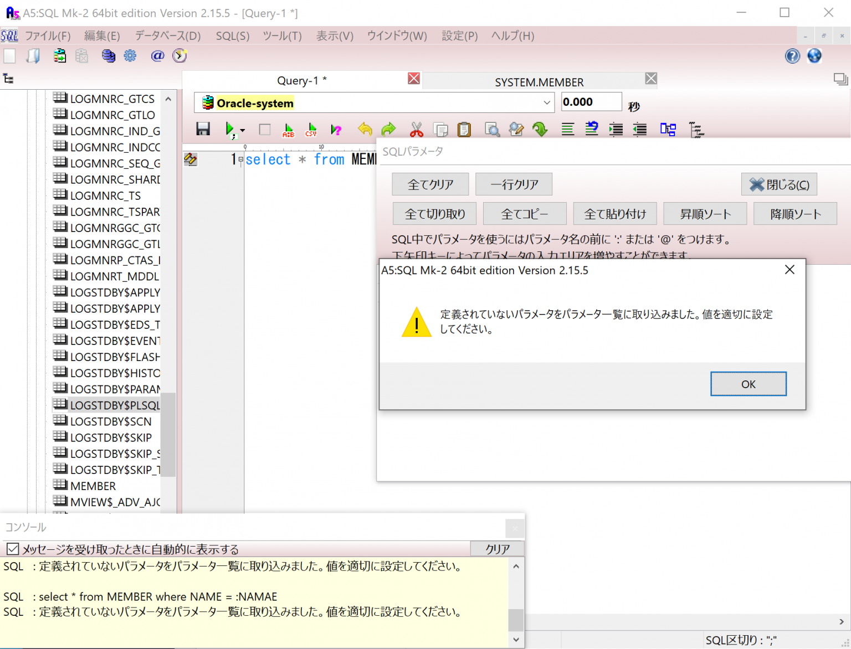The height and width of the screenshot is (649, 851).
Task: Toggle auto-show messages checkbox in console
Action: click(x=12, y=549)
